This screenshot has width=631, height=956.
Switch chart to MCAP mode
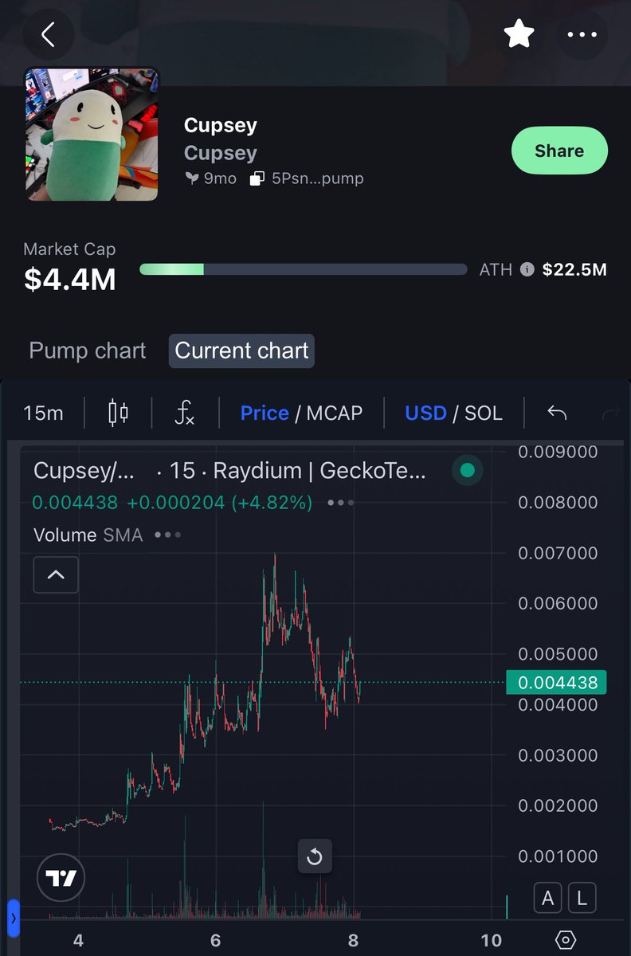point(335,413)
